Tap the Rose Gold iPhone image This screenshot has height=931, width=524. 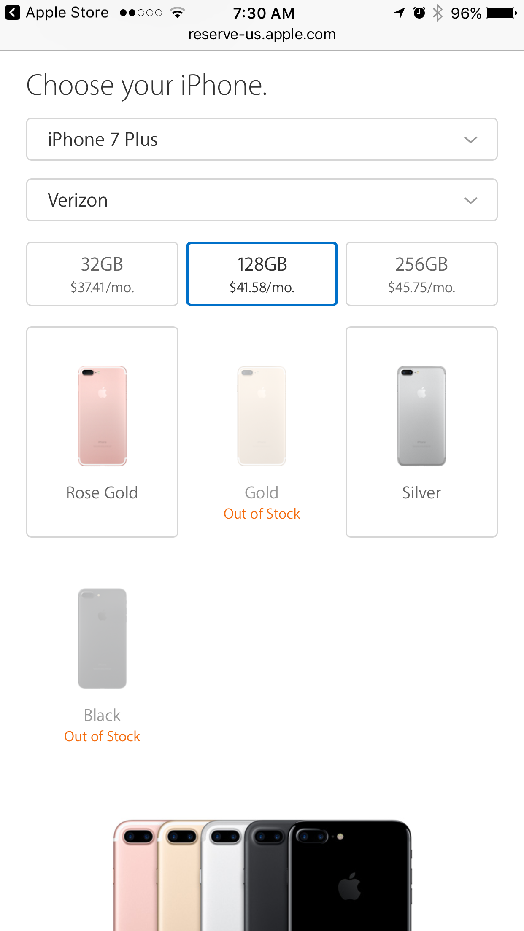(x=102, y=416)
